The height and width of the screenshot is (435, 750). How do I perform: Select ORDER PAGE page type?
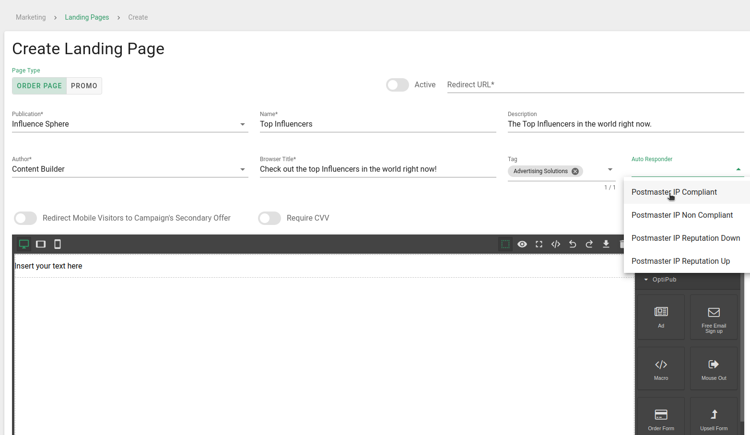(x=39, y=86)
